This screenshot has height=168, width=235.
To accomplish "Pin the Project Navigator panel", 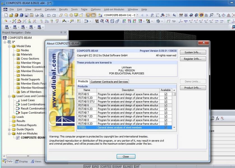I will click(61, 32).
